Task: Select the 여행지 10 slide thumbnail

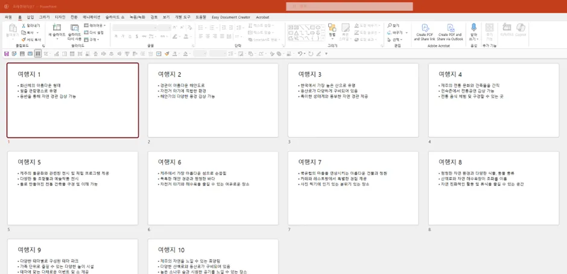Action: coord(213,256)
